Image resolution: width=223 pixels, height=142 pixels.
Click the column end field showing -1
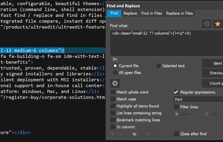[x=152, y=134]
